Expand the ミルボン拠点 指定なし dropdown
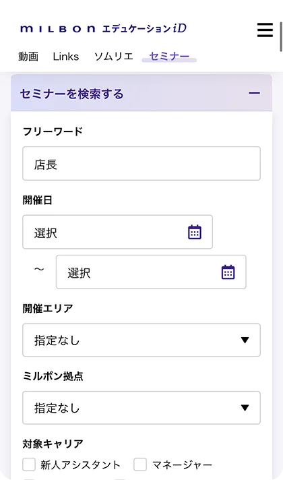This screenshot has height=480, width=283. coord(141,408)
